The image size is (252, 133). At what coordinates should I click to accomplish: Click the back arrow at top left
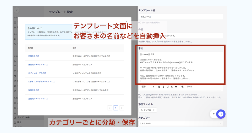pos(17,10)
